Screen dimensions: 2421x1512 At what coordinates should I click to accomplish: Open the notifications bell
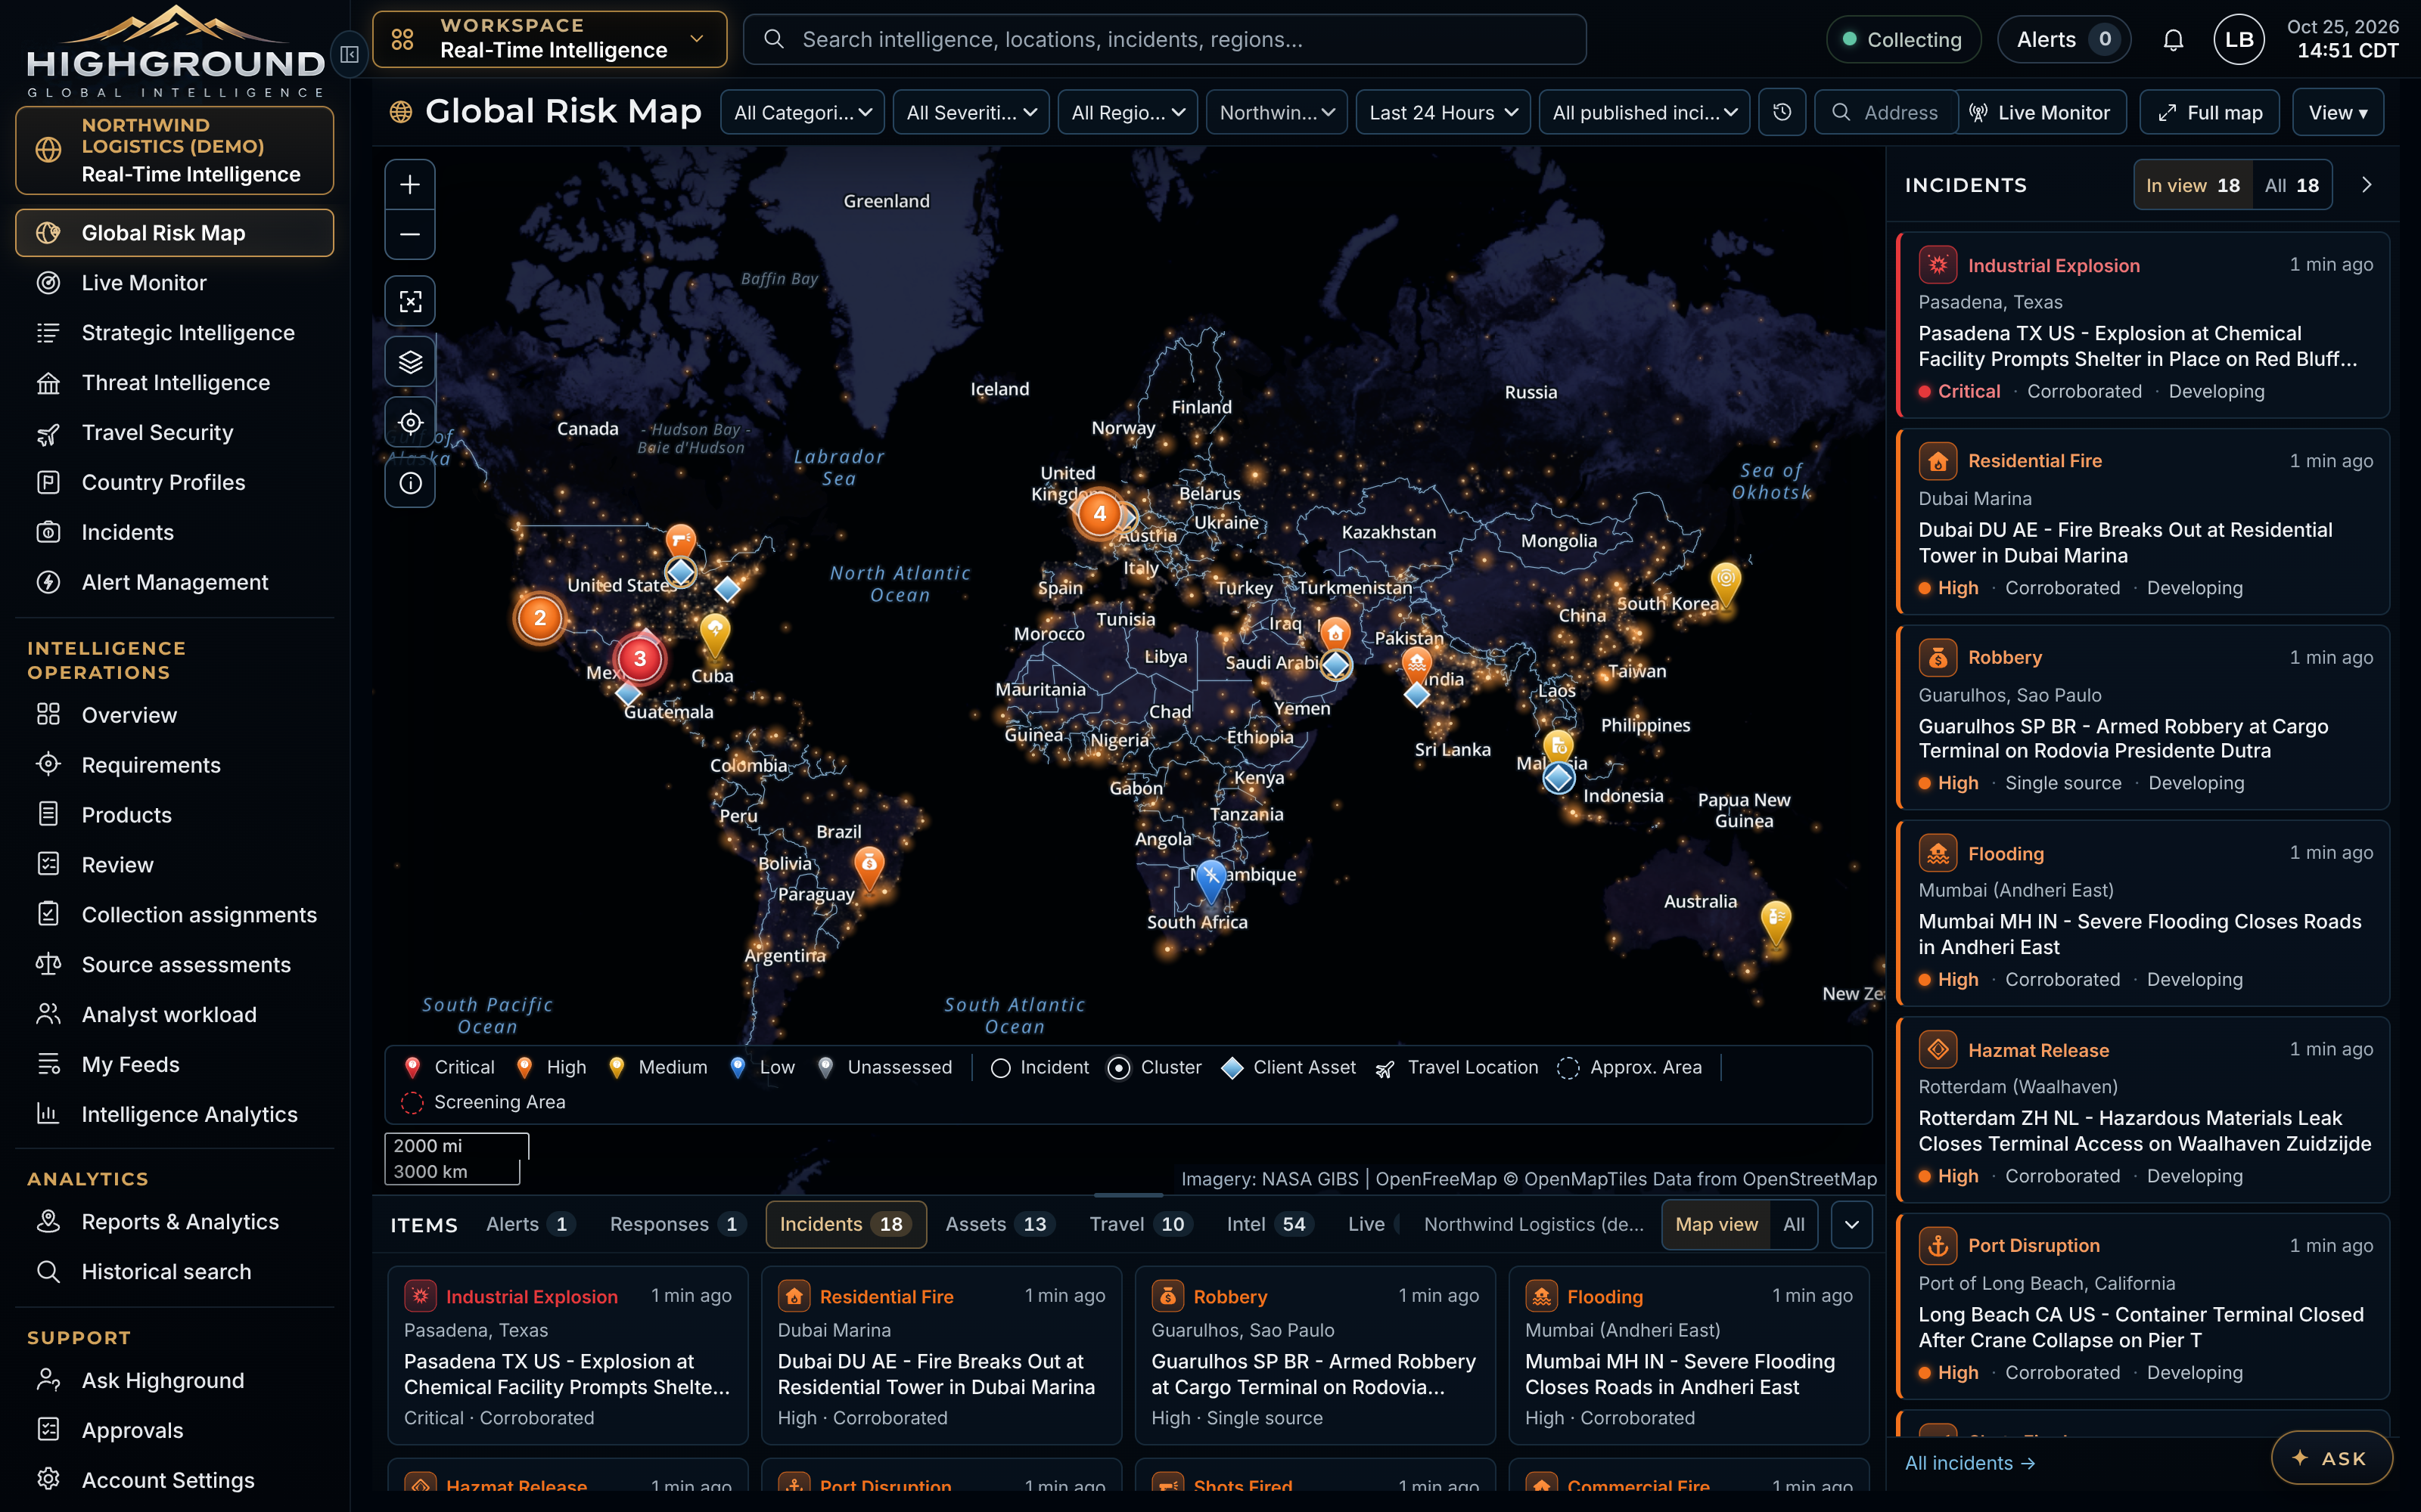(2173, 40)
